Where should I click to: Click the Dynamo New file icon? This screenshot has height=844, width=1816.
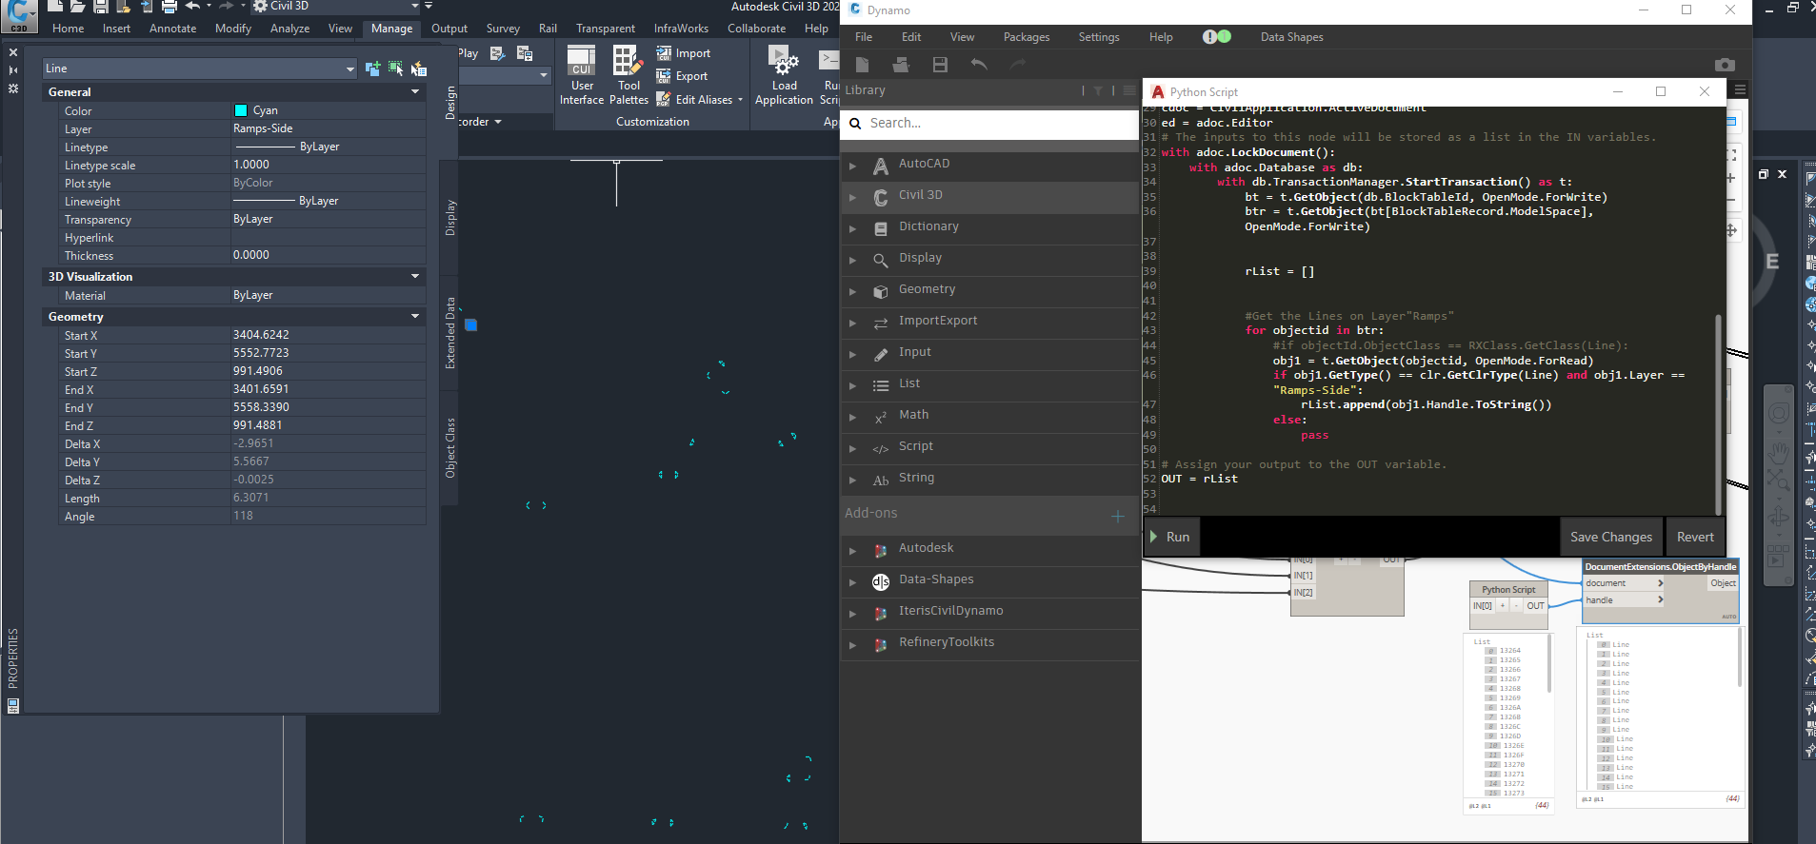click(x=863, y=65)
